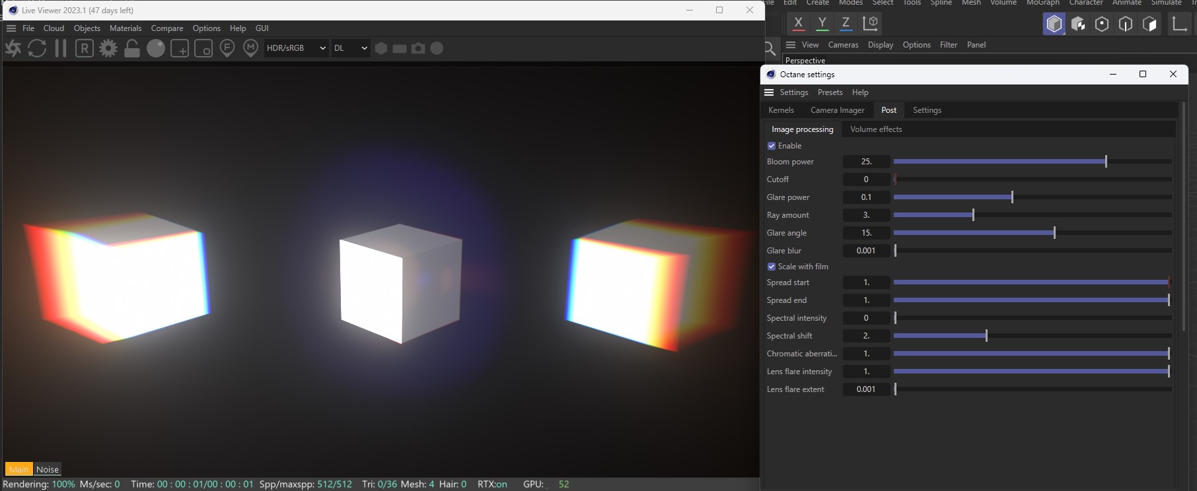Viewport: 1197px width, 491px height.
Task: Pause the Live Viewer render
Action: coord(61,48)
